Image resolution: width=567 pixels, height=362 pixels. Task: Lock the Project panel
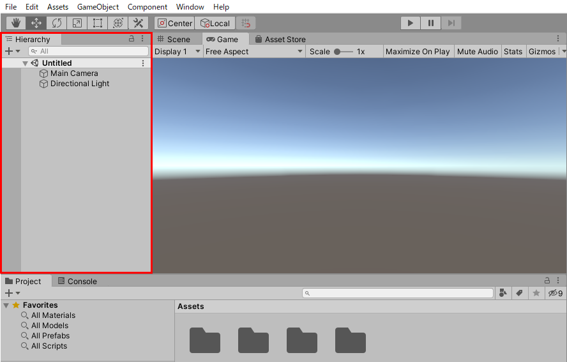(x=547, y=280)
